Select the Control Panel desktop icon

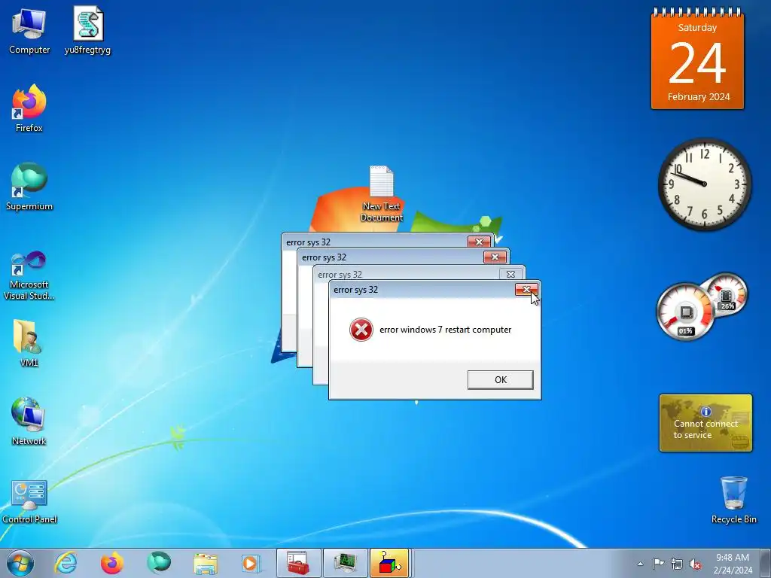pos(29,501)
